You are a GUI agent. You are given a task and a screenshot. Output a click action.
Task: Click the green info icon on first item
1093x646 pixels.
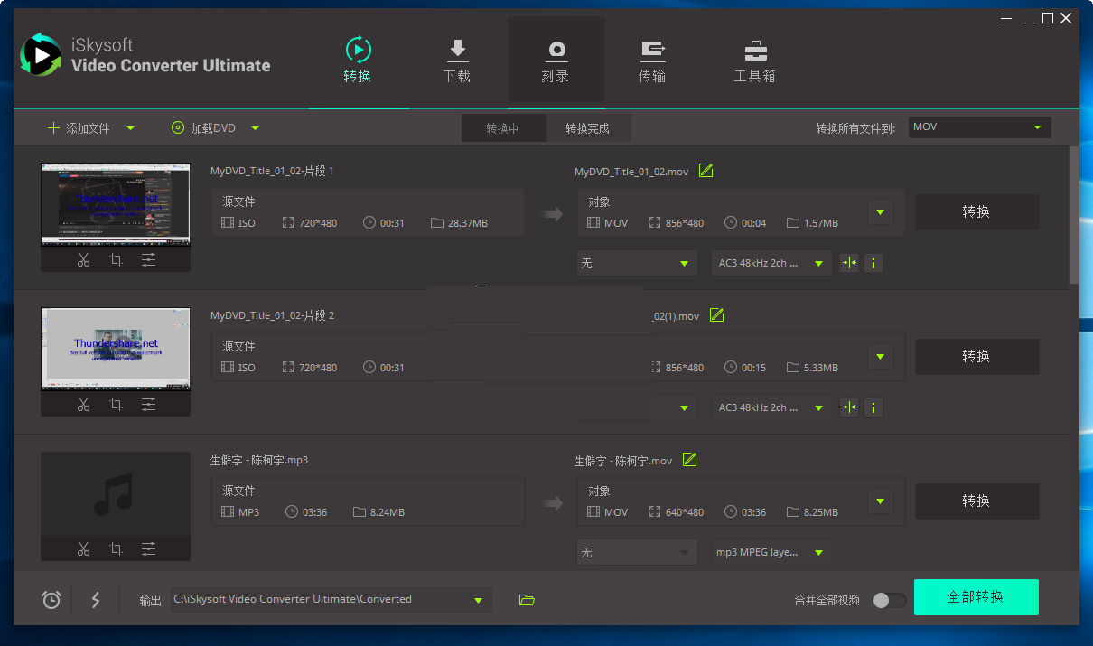(873, 262)
